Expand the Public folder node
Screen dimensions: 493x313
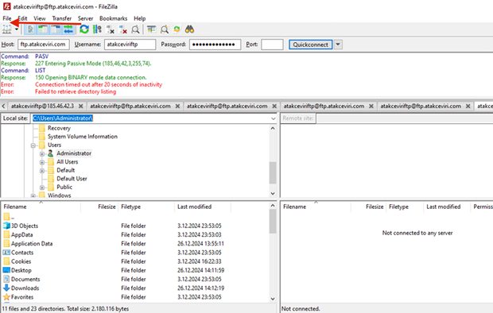point(42,187)
